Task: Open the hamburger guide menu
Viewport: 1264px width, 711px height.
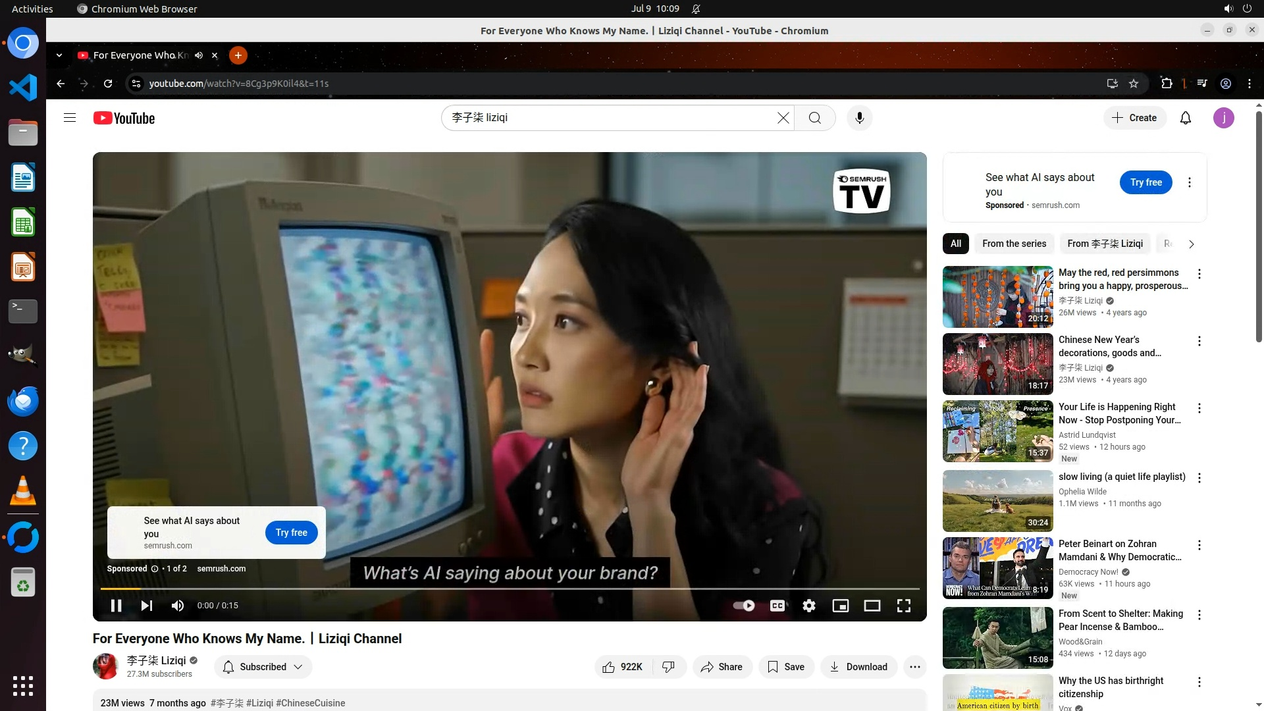Action: click(x=70, y=118)
